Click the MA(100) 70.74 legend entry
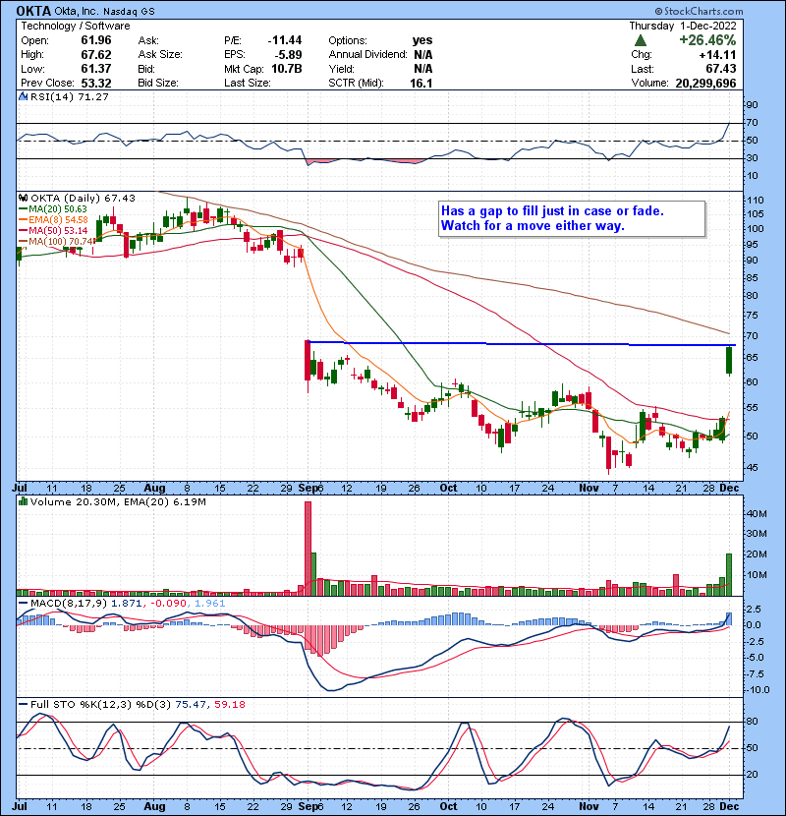786x816 pixels. coord(57,242)
